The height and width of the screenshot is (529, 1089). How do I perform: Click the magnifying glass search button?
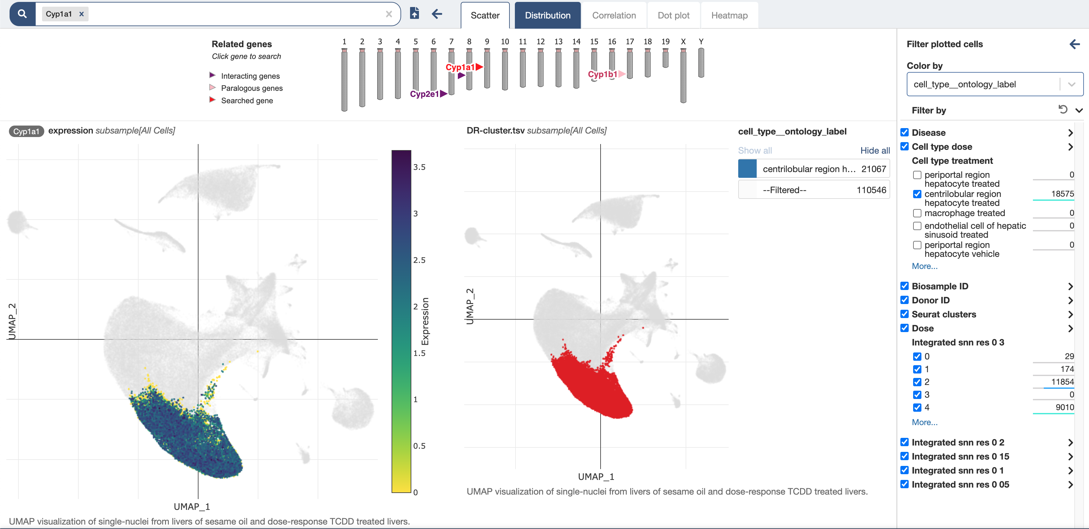[x=22, y=14]
